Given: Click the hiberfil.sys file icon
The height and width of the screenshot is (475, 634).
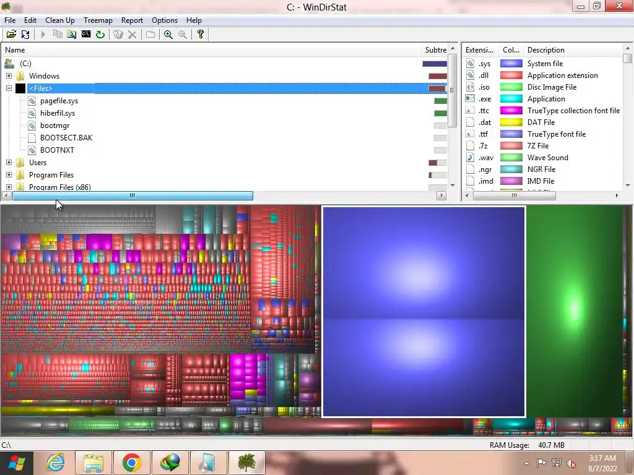Looking at the screenshot, I should click(x=32, y=114).
